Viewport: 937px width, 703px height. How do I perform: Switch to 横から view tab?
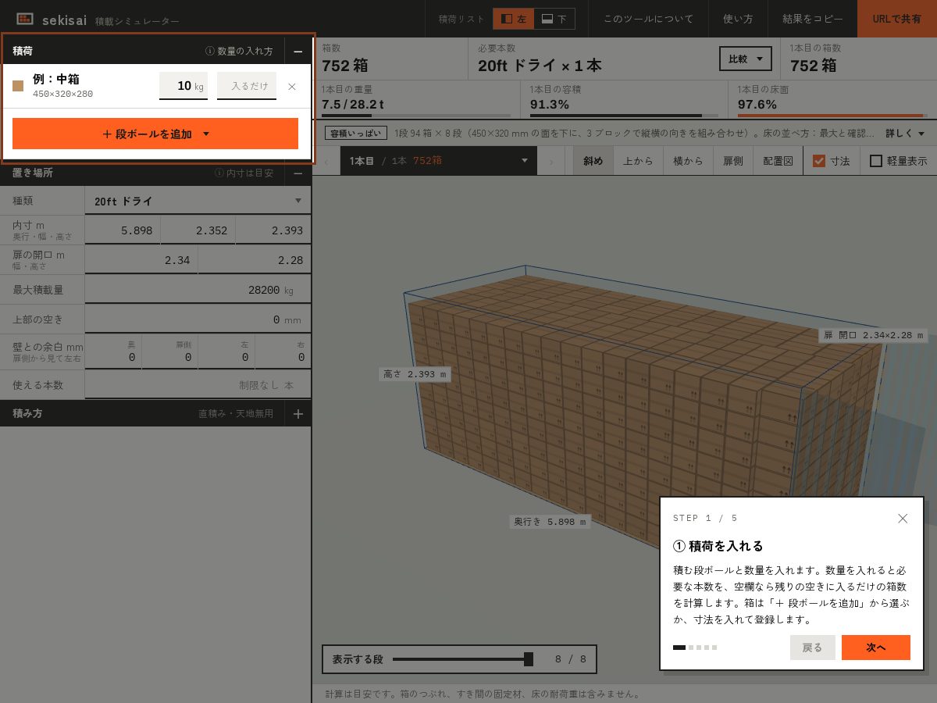point(688,161)
